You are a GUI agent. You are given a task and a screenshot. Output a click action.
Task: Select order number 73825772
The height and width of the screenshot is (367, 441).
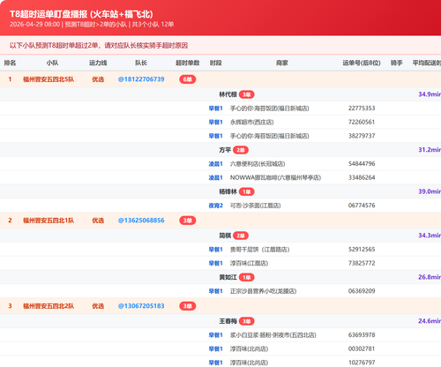362,263
